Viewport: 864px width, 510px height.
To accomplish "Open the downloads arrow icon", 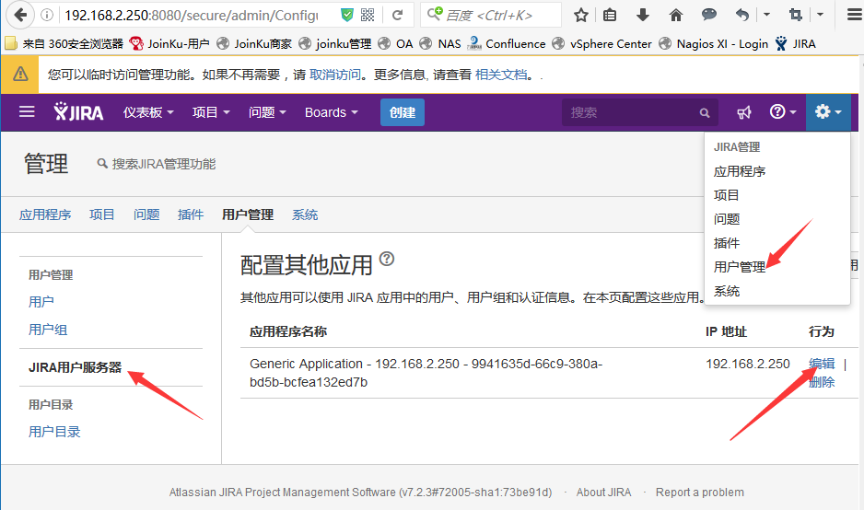I will (643, 15).
